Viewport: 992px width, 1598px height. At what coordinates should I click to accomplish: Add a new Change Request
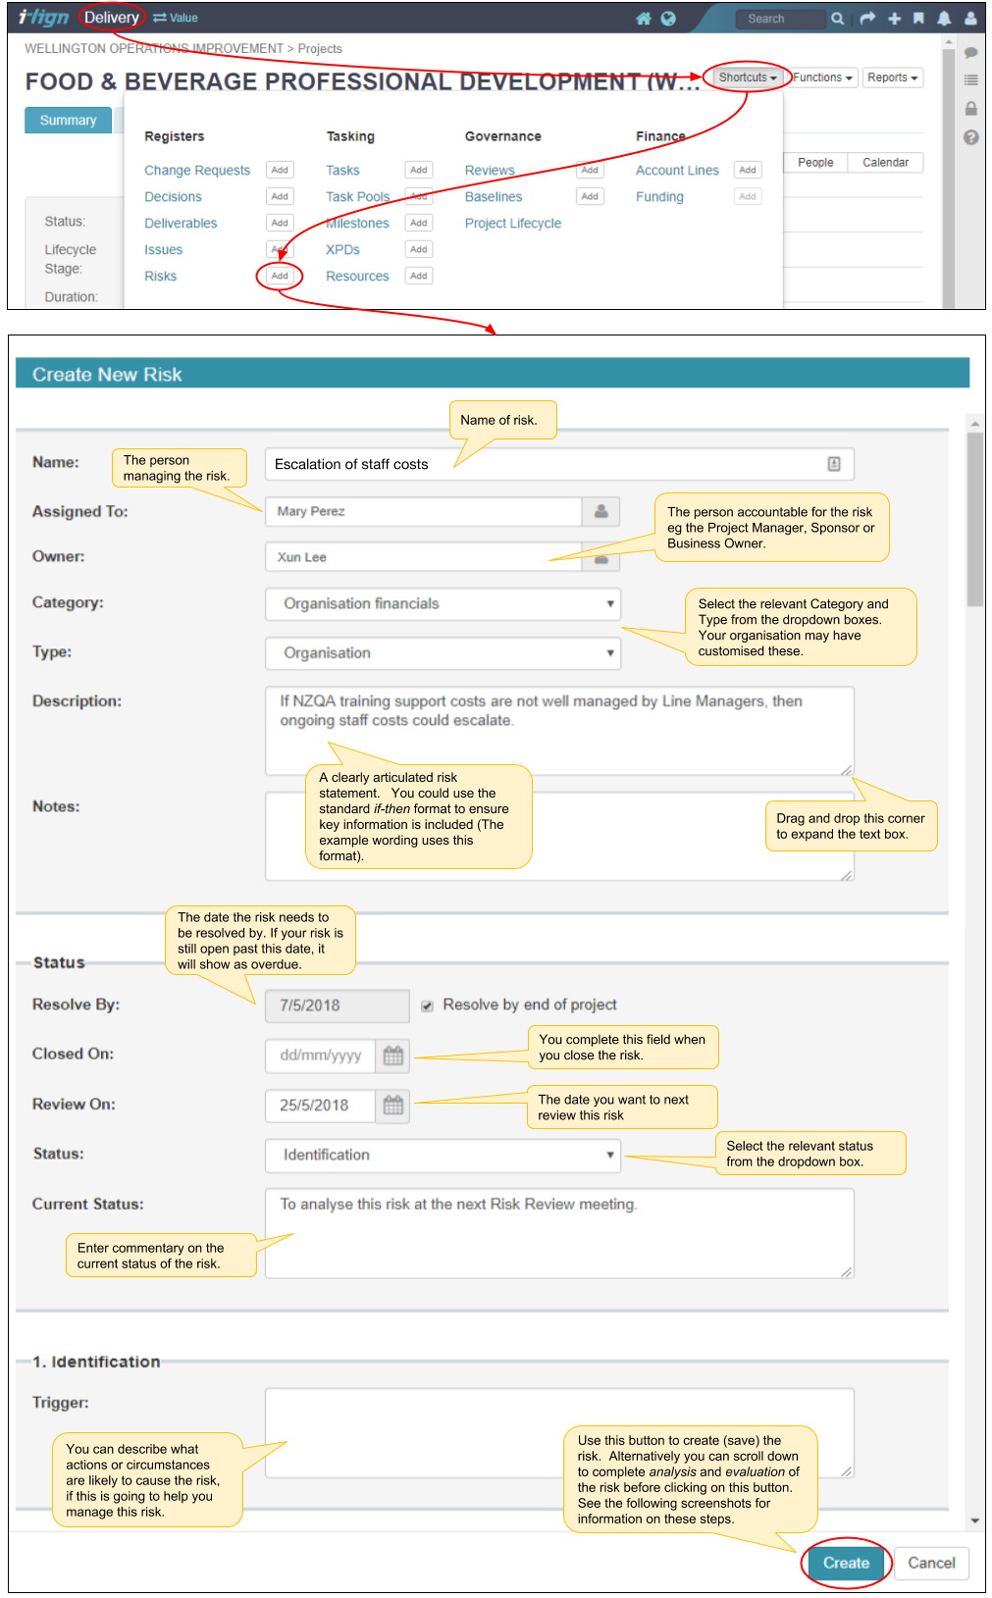[280, 170]
